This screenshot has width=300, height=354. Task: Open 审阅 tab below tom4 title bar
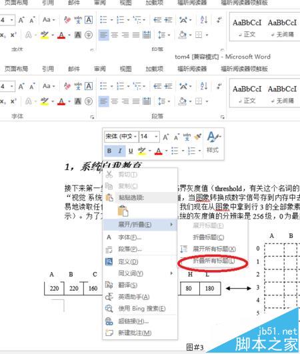coord(100,69)
